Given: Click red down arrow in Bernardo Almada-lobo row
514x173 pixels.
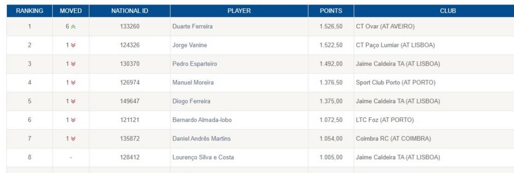Looking at the screenshot, I should (x=73, y=120).
